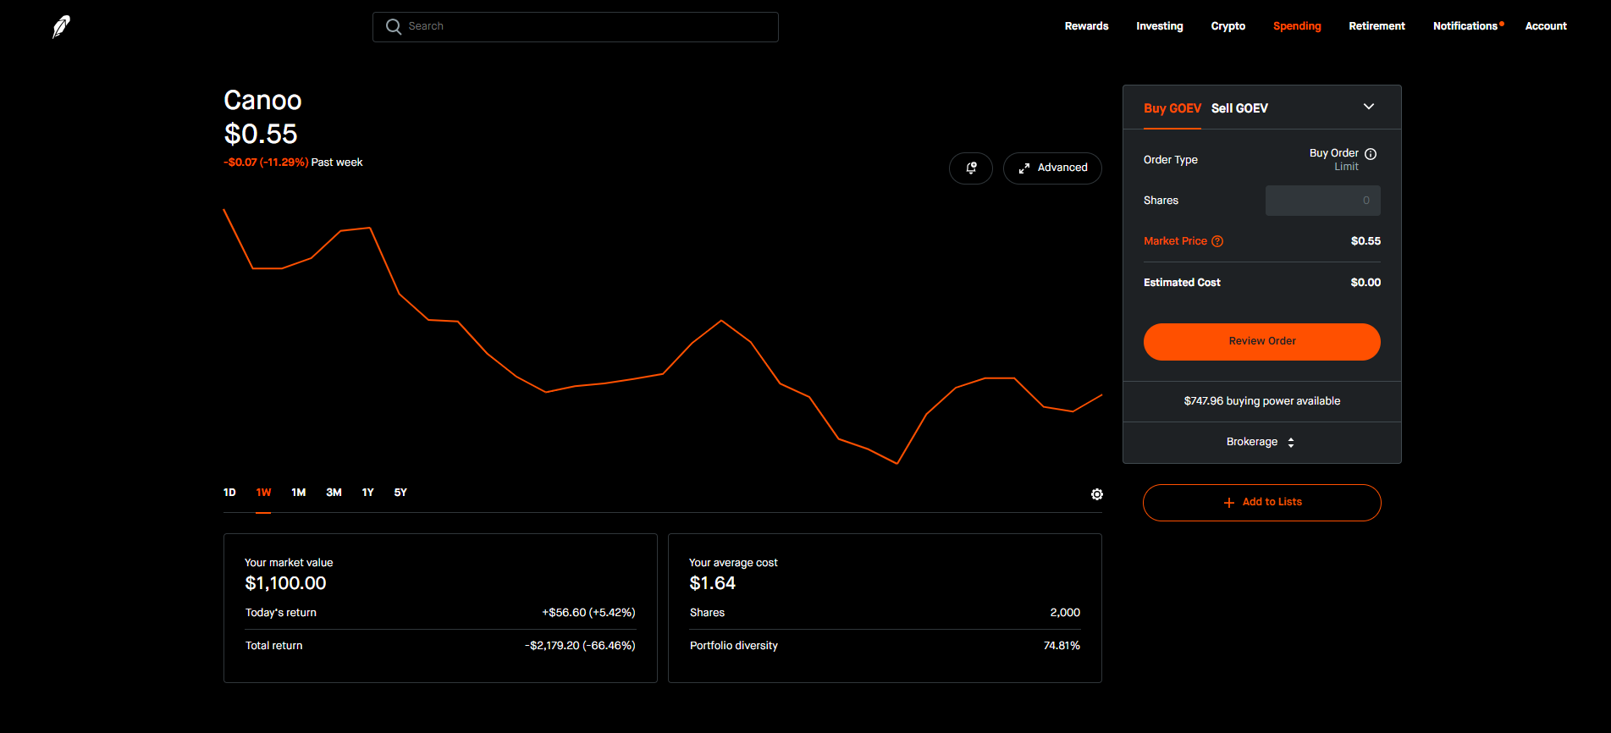The height and width of the screenshot is (733, 1611).
Task: Select the 3M chart range
Action: pyautogui.click(x=334, y=493)
